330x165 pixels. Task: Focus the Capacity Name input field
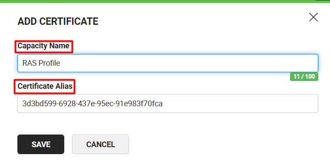(x=168, y=63)
